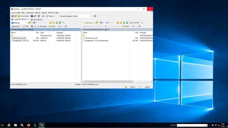Click the Queue button
228x128 pixels.
pyautogui.click(x=50, y=16)
